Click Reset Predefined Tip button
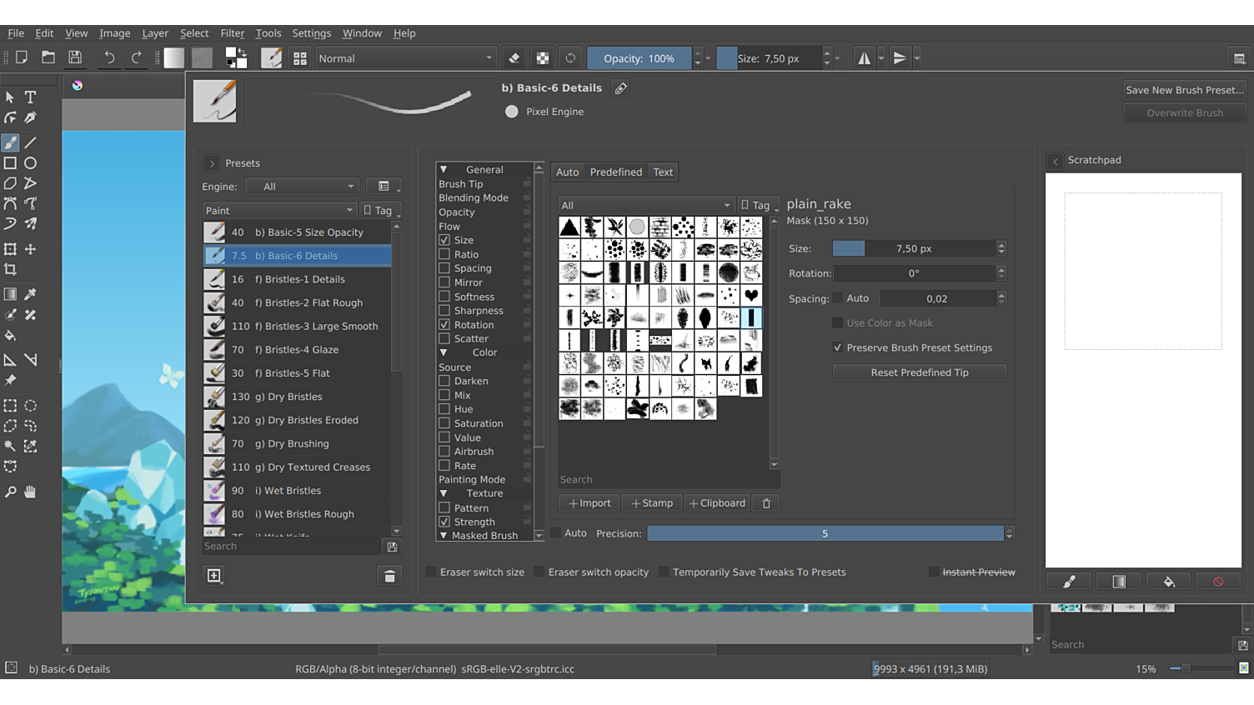This screenshot has width=1254, height=705. tap(919, 372)
